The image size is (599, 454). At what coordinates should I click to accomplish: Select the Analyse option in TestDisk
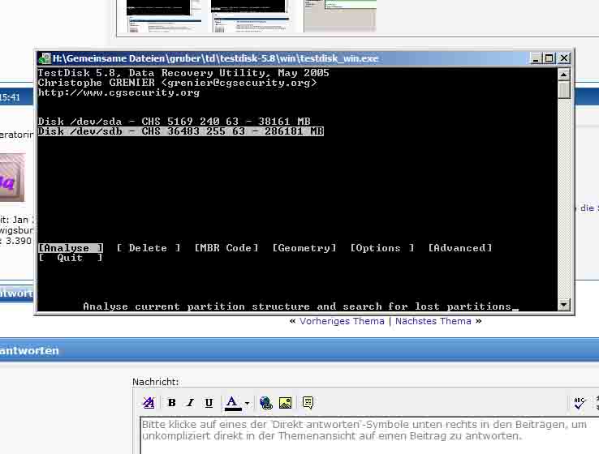[71, 248]
